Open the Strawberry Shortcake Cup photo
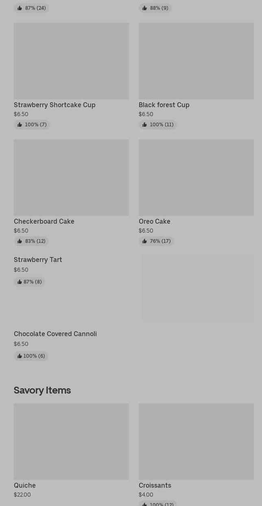The height and width of the screenshot is (506, 262). (71, 61)
